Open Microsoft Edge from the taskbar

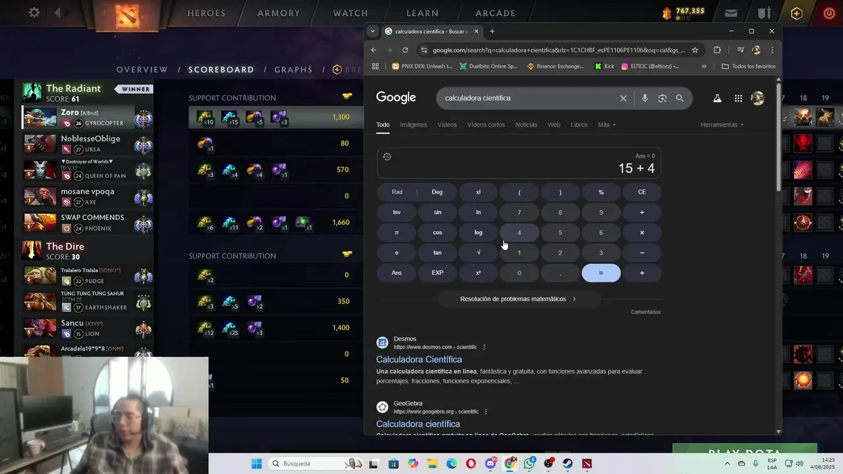452,463
